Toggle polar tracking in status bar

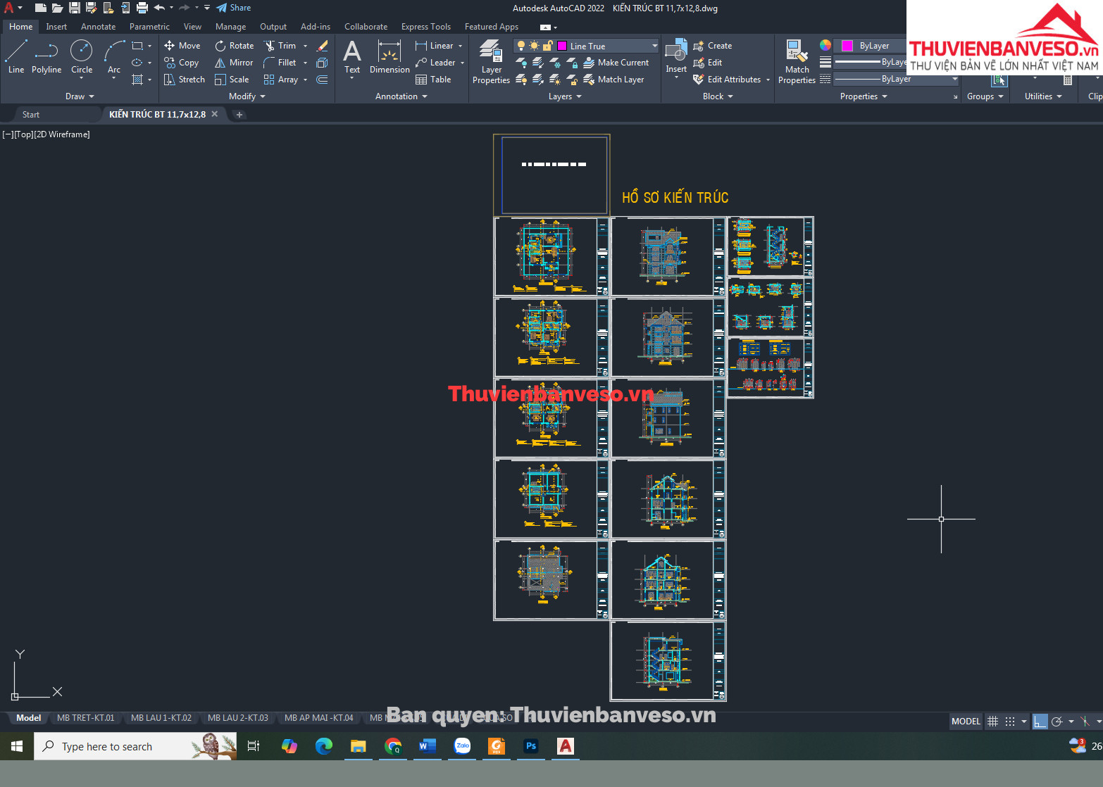coord(1057,721)
